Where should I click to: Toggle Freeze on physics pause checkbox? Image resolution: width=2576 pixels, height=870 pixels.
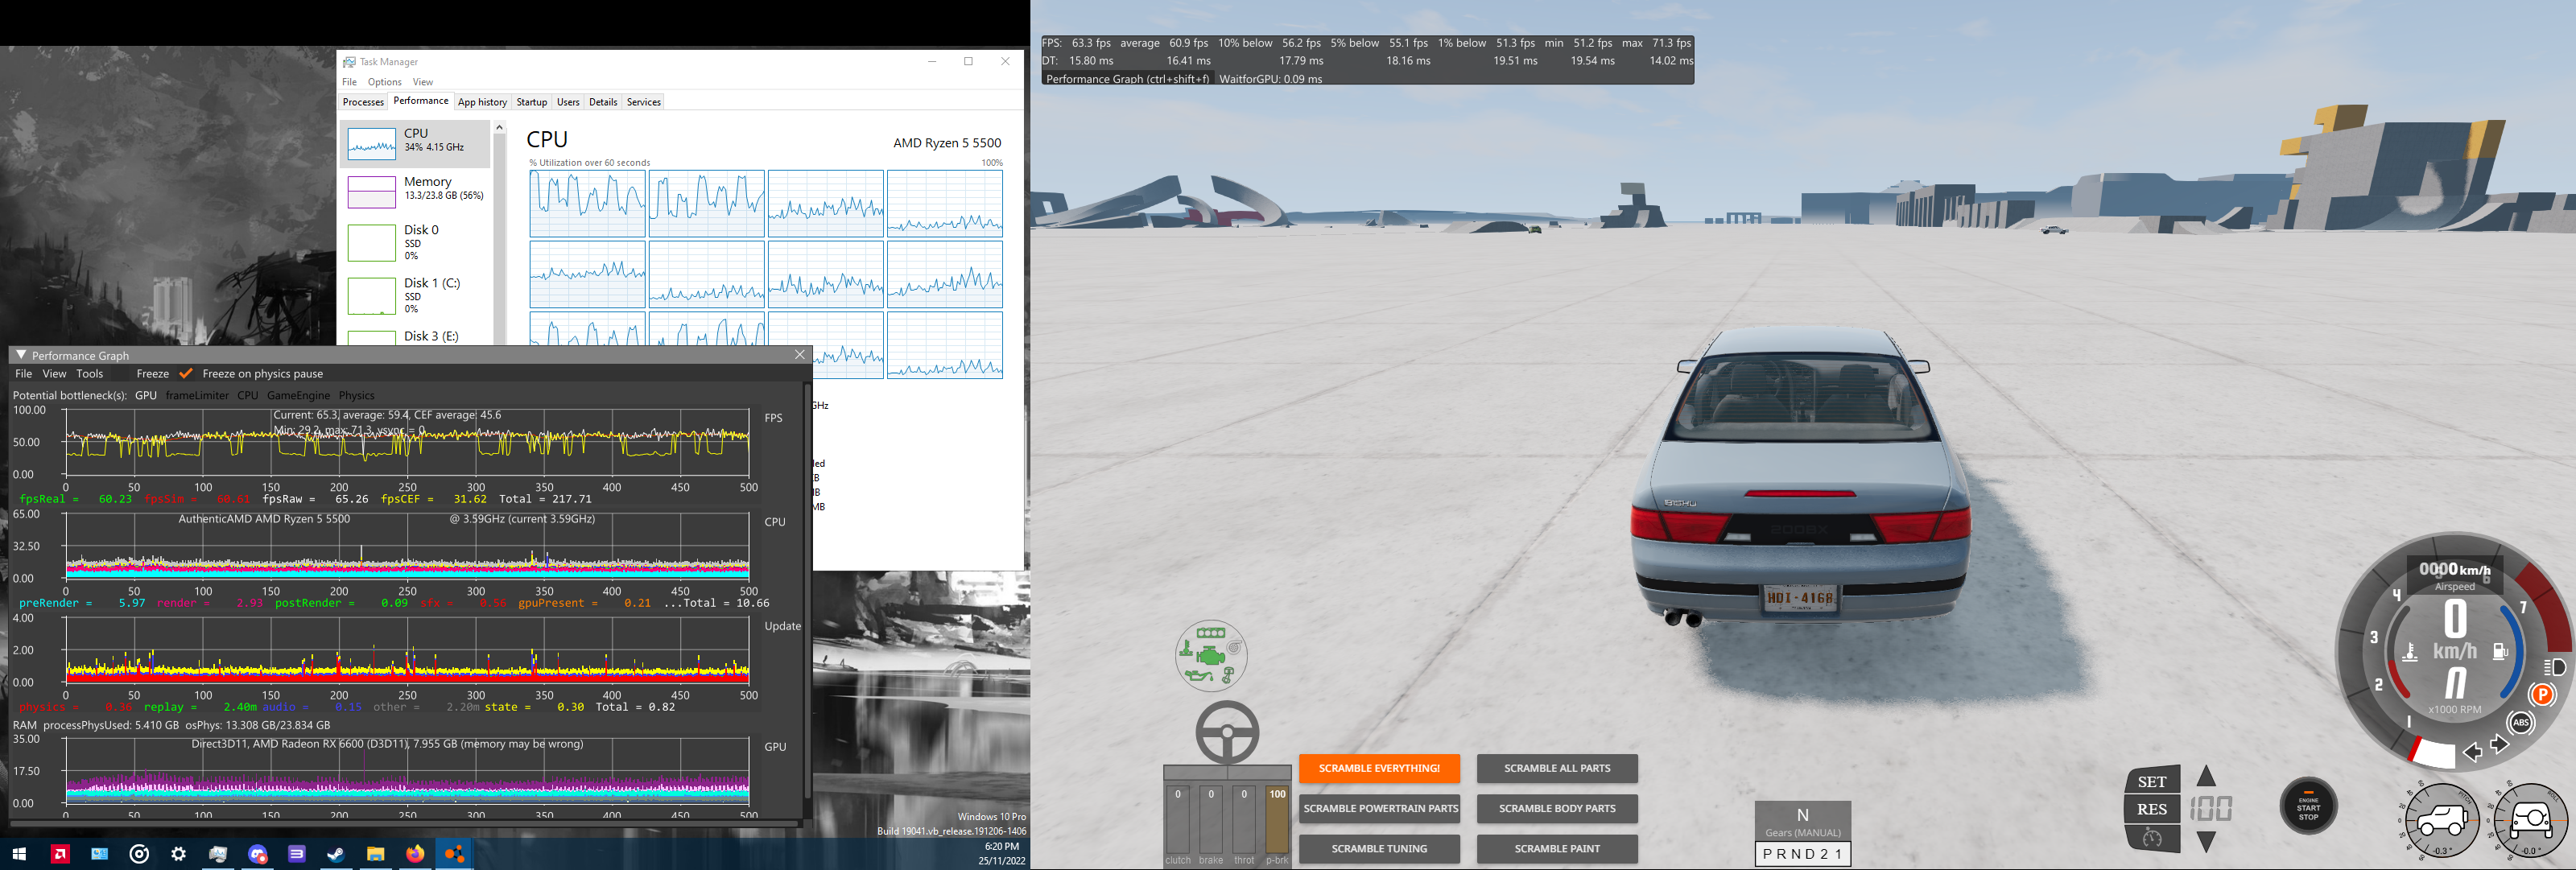tap(185, 374)
